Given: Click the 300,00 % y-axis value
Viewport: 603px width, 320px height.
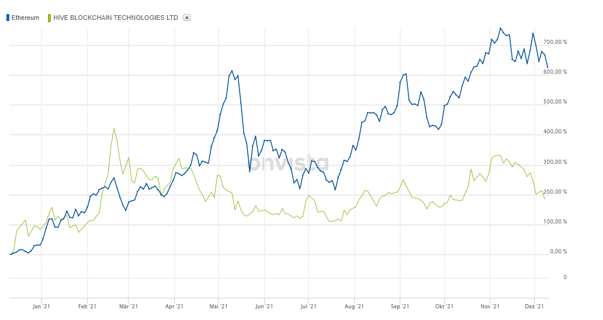Looking at the screenshot, I should (555, 162).
